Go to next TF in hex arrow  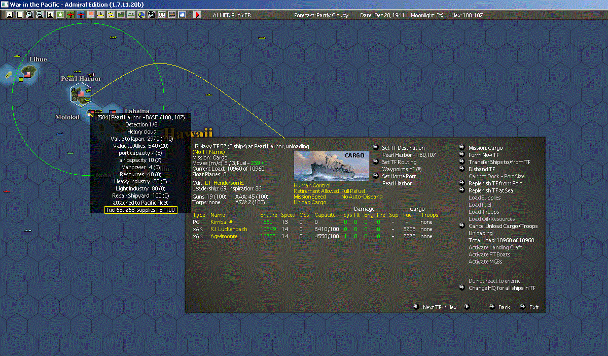(467, 306)
